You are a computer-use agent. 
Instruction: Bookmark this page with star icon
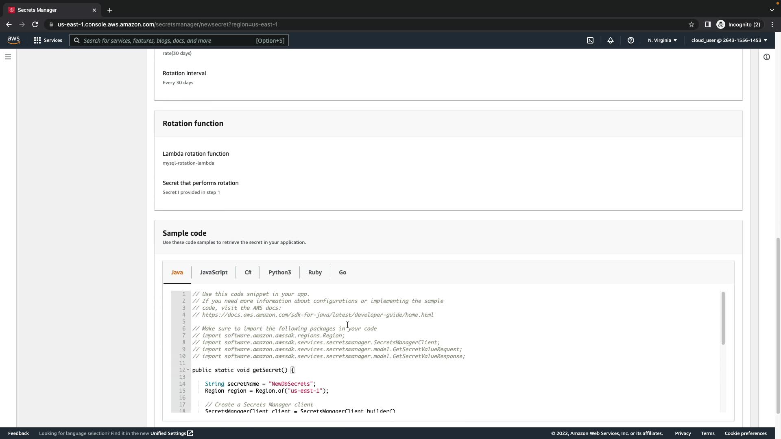[692, 24]
